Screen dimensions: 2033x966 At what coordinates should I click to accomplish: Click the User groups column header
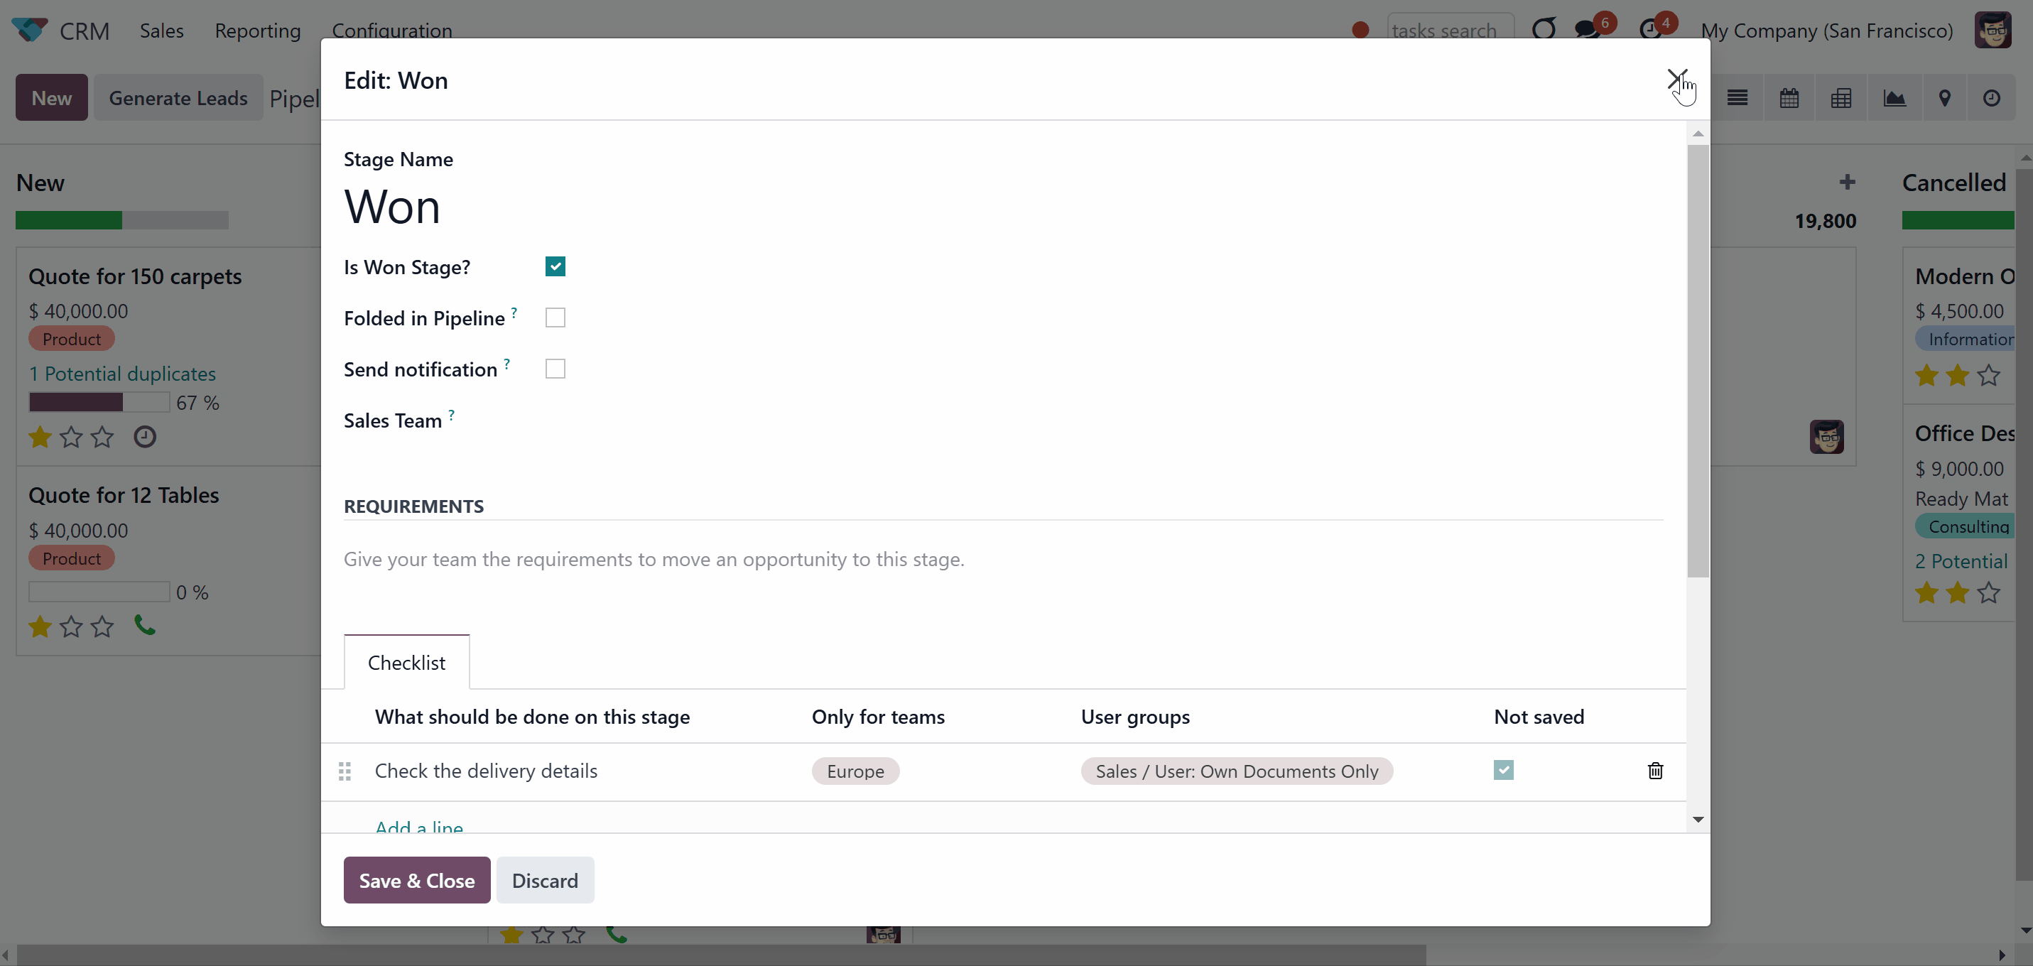[x=1135, y=717]
